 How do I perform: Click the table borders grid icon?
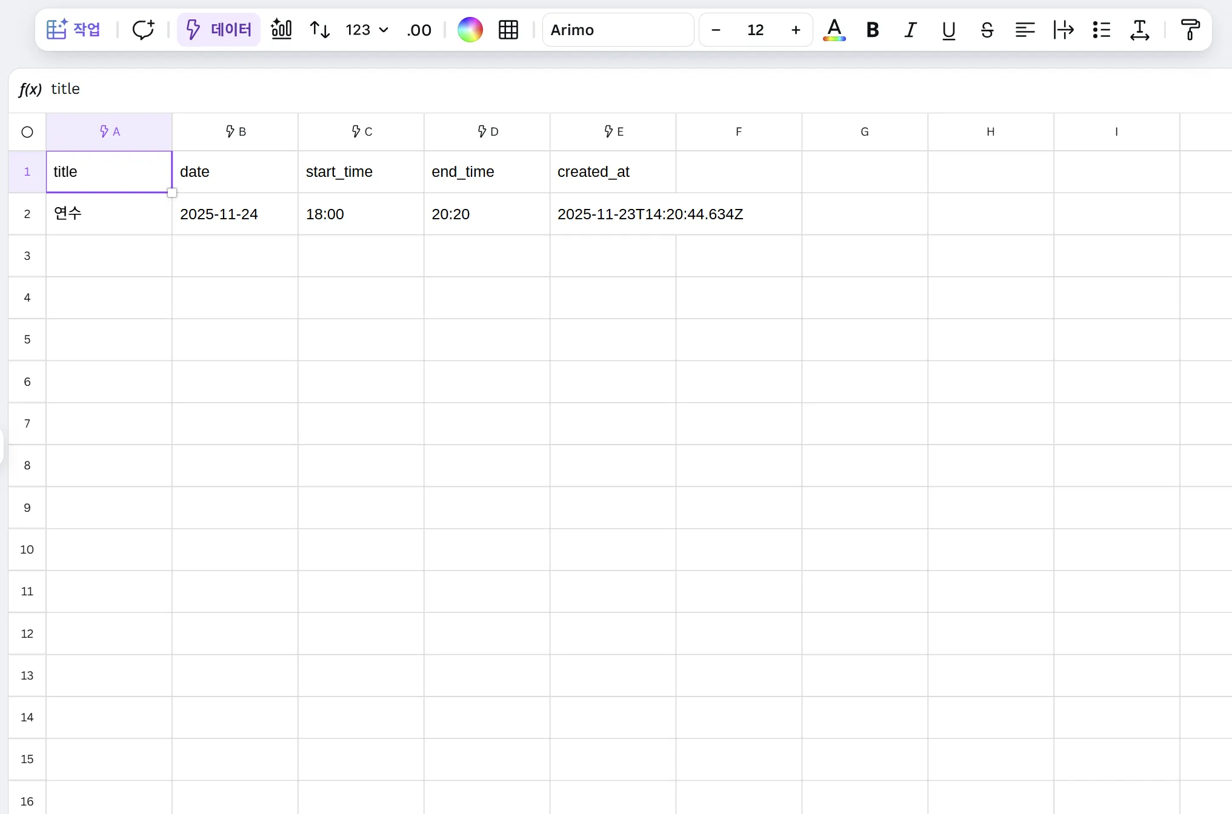508,30
